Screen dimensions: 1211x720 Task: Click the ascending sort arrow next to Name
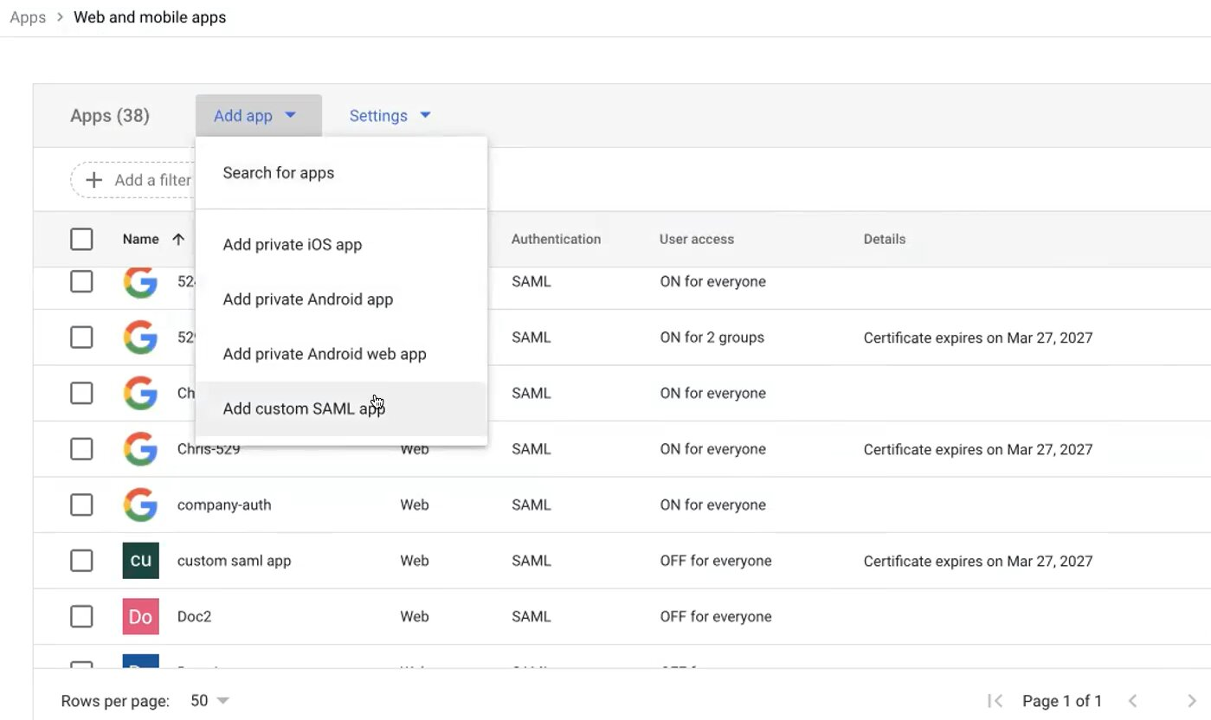click(178, 240)
